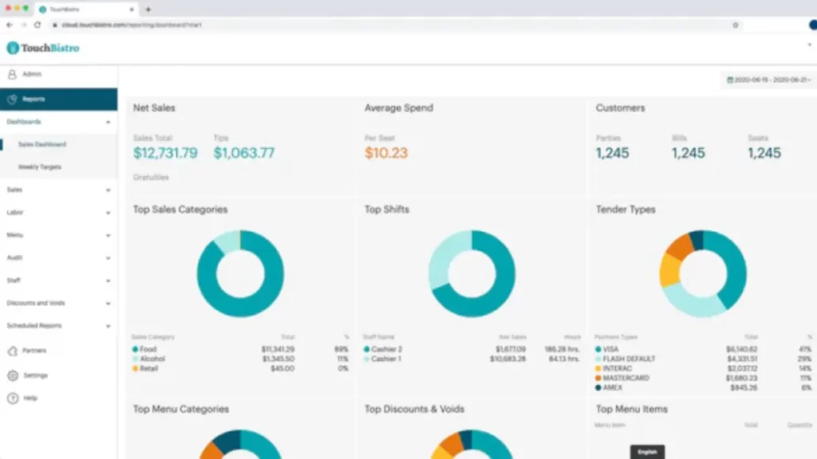Click the Top Discounts & Voids heading

(x=414, y=409)
